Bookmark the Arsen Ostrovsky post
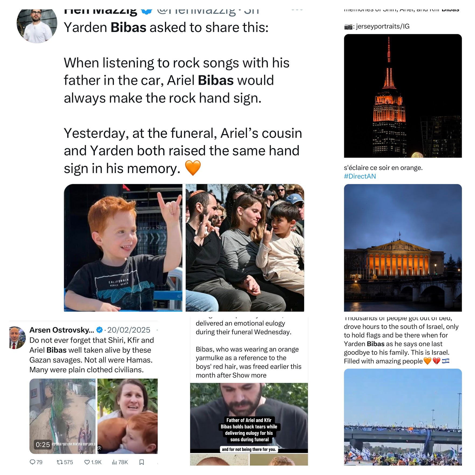The width and height of the screenshot is (475, 475). coord(142,462)
